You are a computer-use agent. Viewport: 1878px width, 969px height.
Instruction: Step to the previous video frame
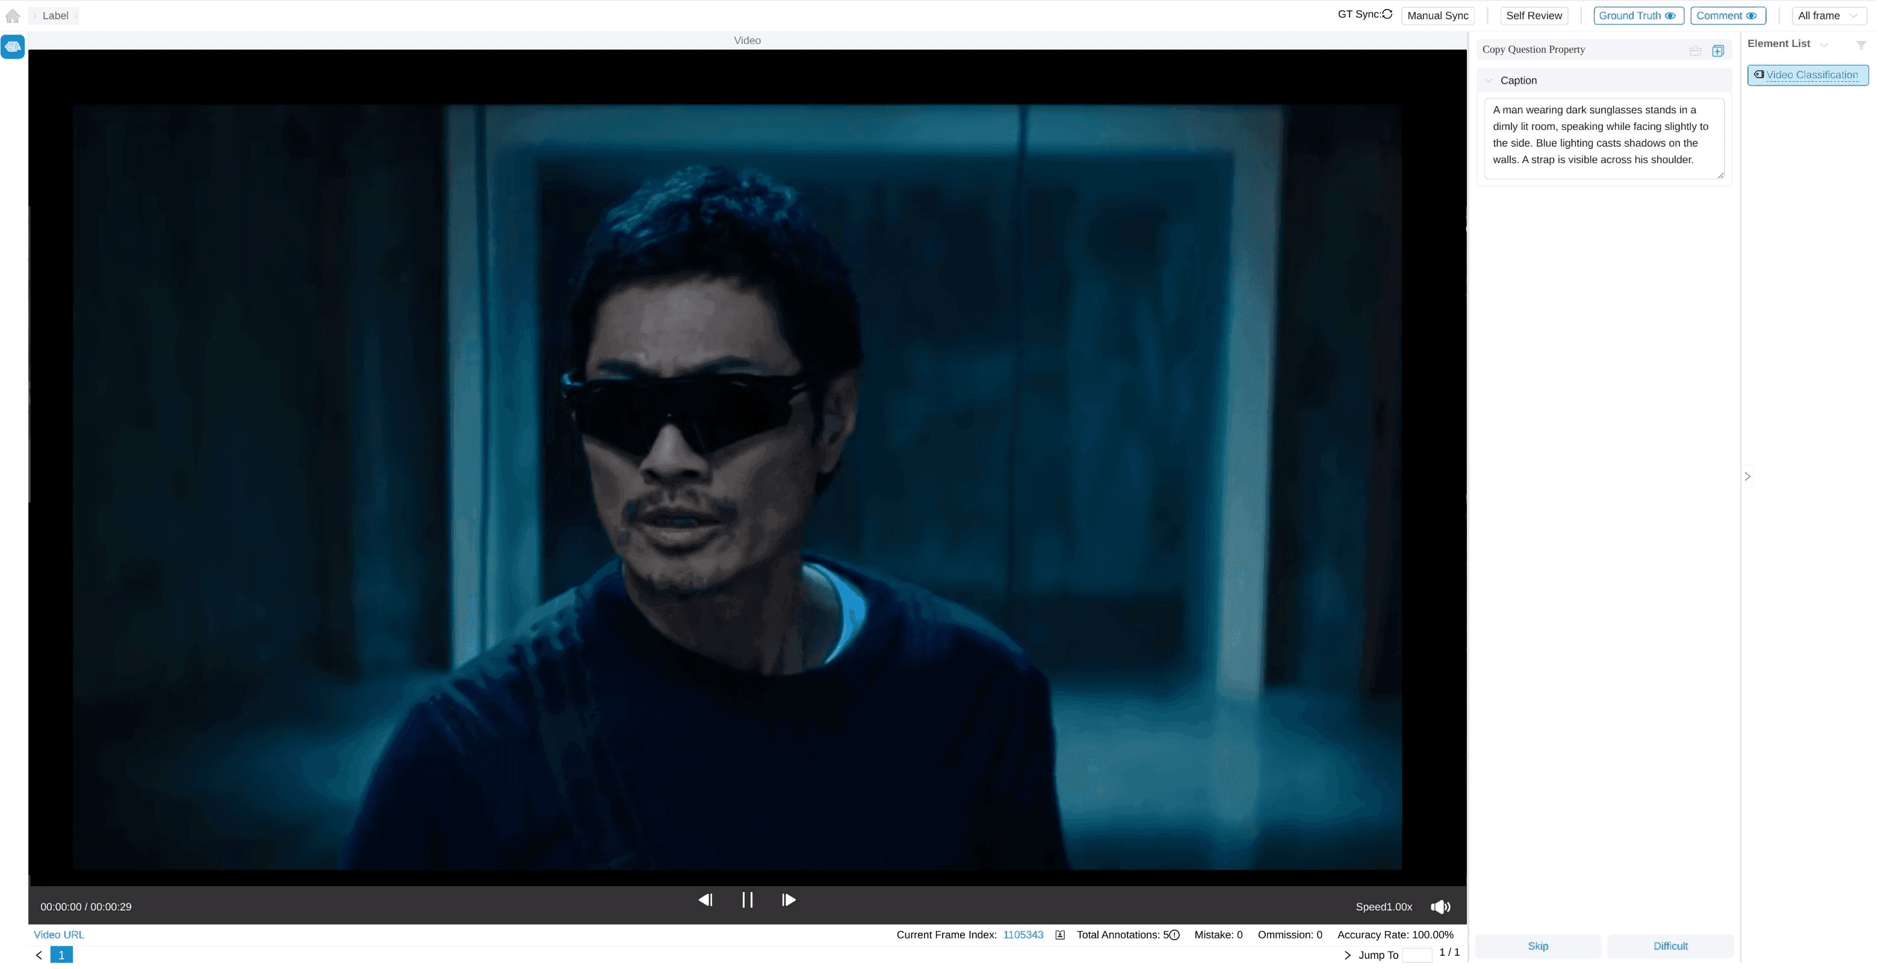[705, 900]
